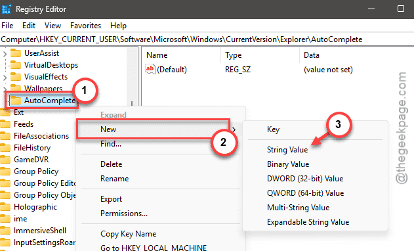Viewport: 414px width, 251px height.
Task: Choose Rename in the context menu
Action: pos(115,179)
